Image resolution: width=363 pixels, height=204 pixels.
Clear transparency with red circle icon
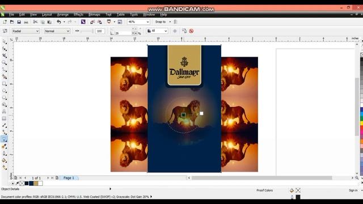(191, 31)
